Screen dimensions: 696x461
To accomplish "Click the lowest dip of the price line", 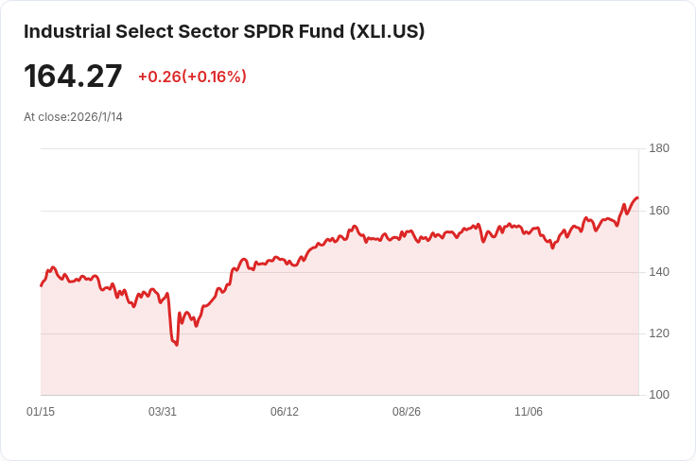I will tap(177, 345).
